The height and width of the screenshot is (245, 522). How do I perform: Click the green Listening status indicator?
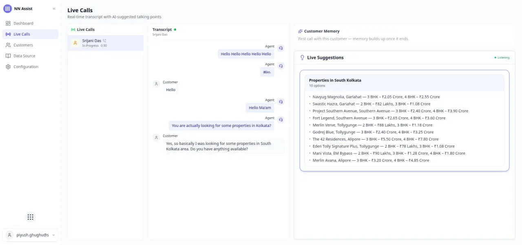502,57
